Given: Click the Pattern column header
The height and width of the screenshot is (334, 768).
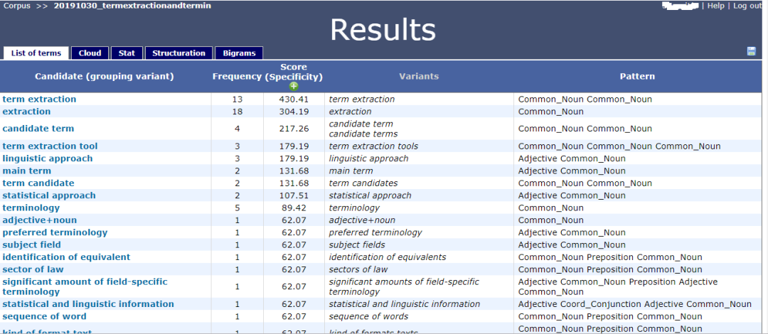Looking at the screenshot, I should (x=637, y=77).
